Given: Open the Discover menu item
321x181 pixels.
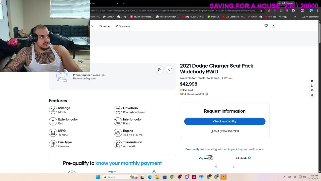Looking at the screenshot, I should tap(123, 26).
